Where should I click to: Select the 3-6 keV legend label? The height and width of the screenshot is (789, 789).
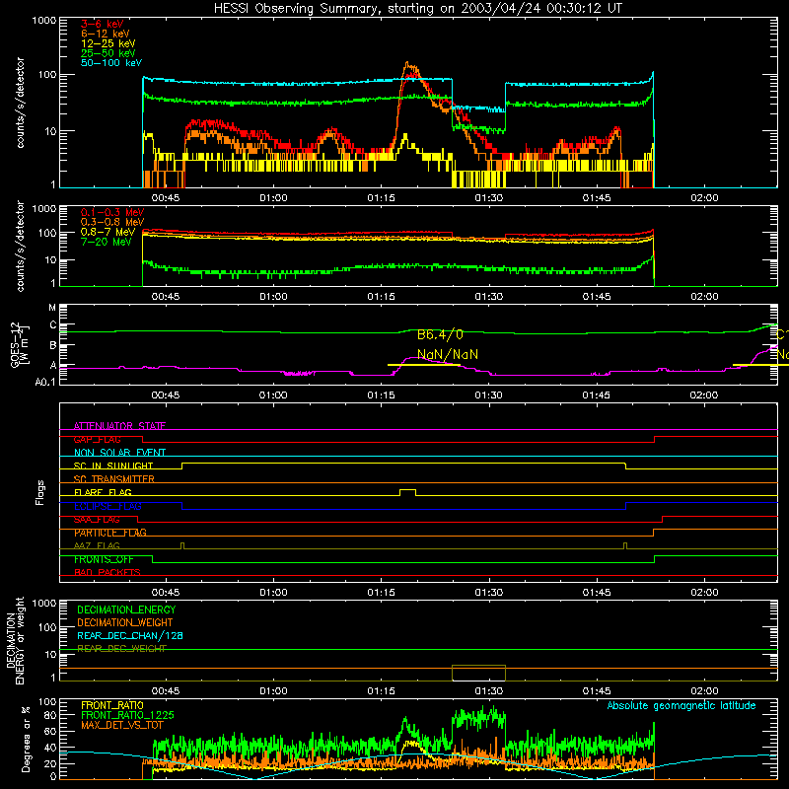(103, 24)
